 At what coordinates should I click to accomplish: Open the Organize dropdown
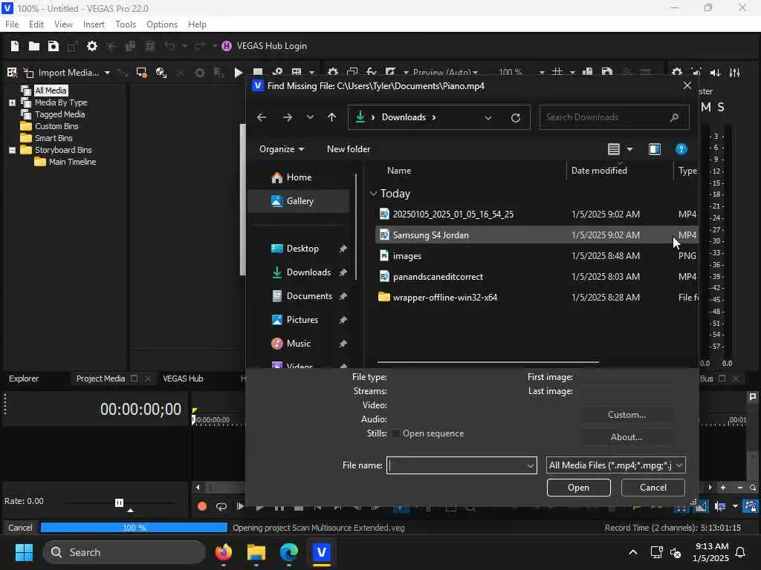click(x=282, y=149)
